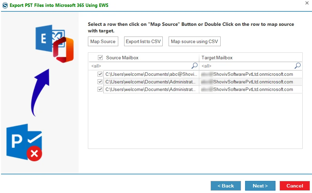
Task: Click the Target Mailbox search magnifier icon
Action: (x=298, y=66)
